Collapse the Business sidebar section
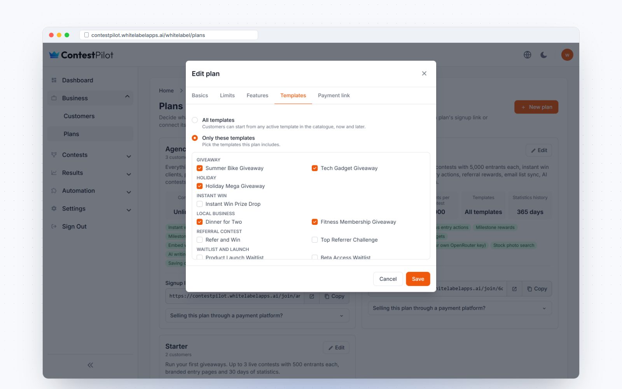 (x=127, y=96)
